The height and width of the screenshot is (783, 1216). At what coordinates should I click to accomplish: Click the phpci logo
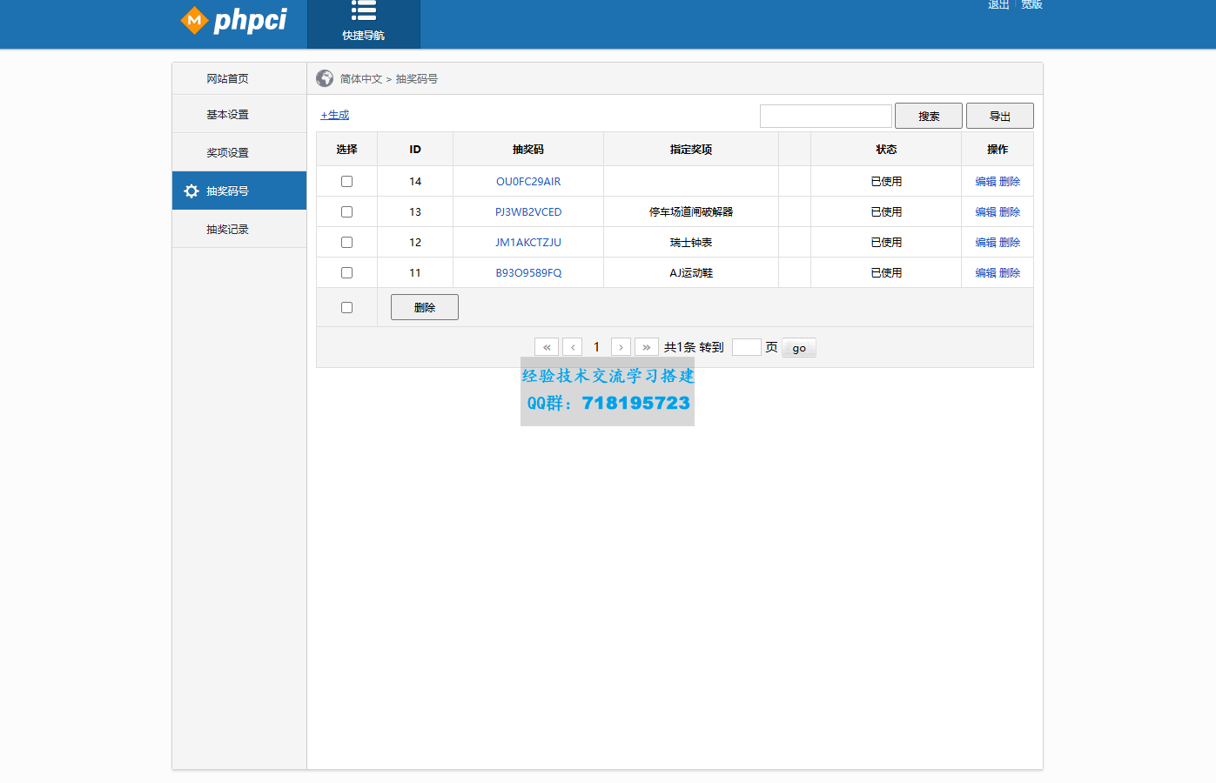tap(236, 21)
